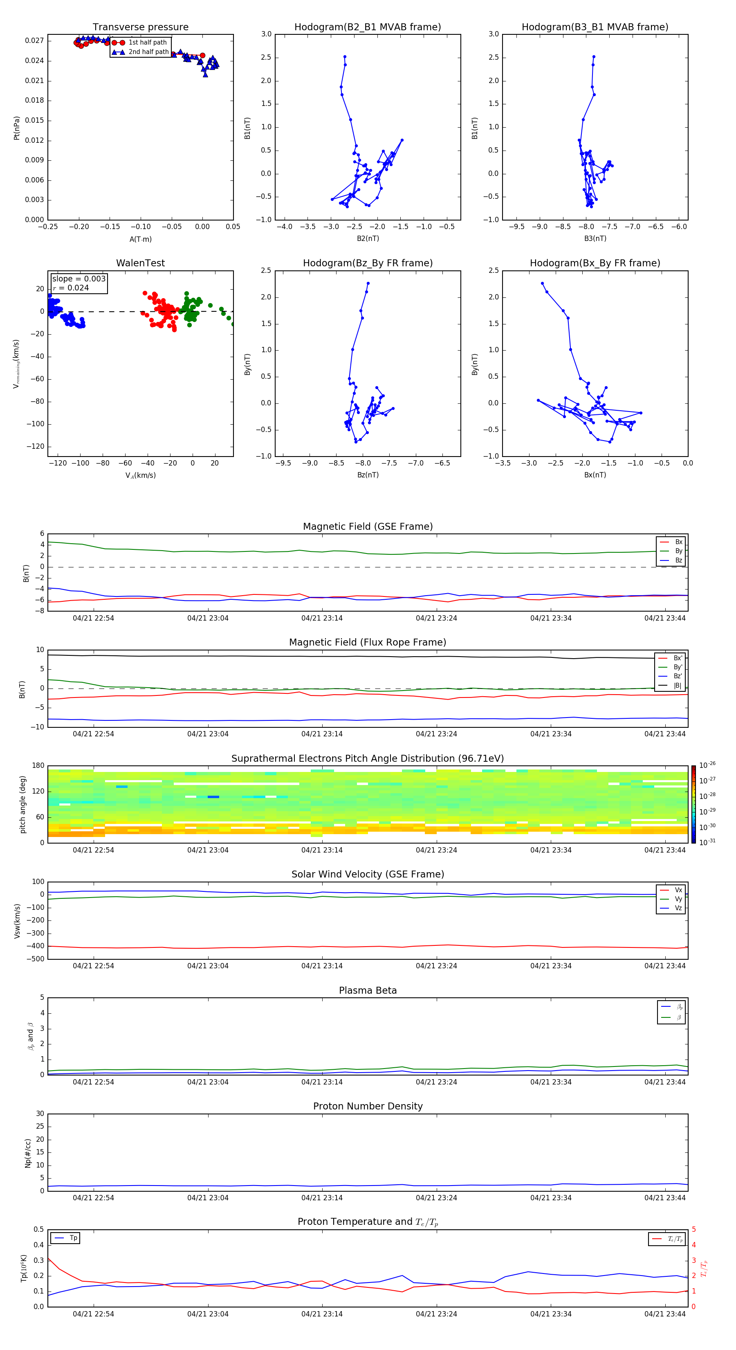Click the 'βp and β' y-axis label
Viewport: 736px width, 1350px height.
31,1036
